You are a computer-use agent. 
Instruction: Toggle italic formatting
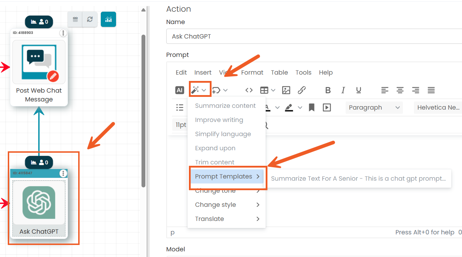(343, 90)
